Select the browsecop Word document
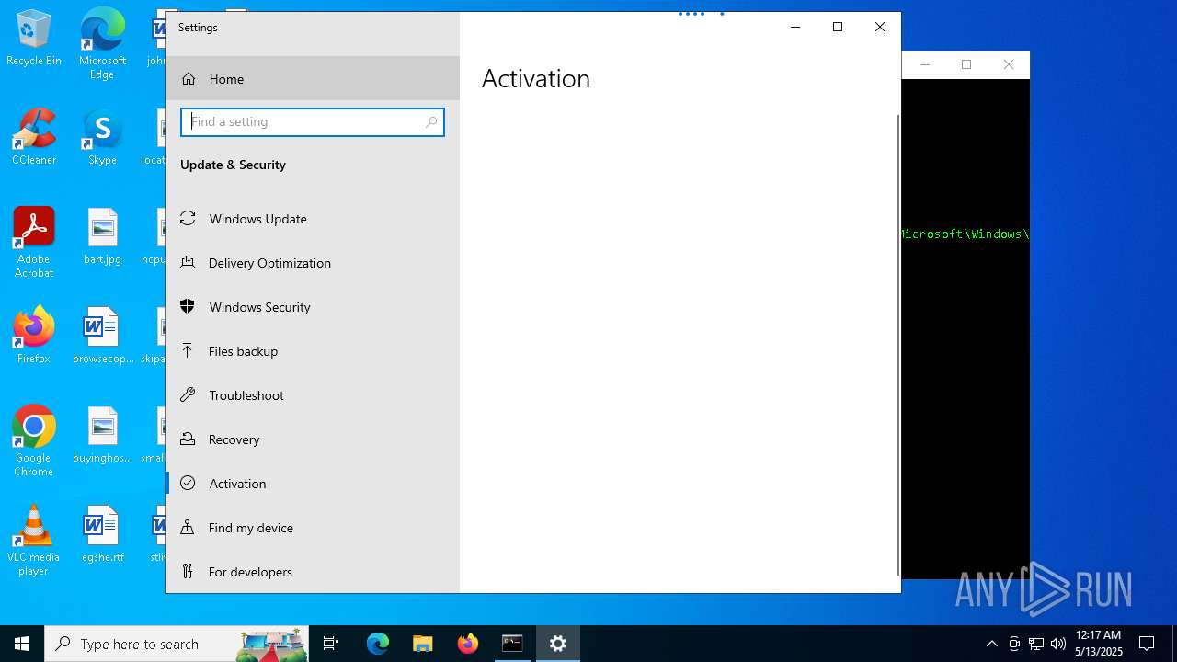Viewport: 1177px width, 662px height. tap(102, 336)
